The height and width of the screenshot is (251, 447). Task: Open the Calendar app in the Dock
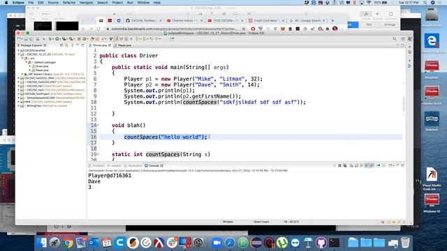click(107, 243)
